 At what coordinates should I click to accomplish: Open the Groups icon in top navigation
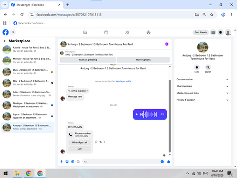(148, 32)
